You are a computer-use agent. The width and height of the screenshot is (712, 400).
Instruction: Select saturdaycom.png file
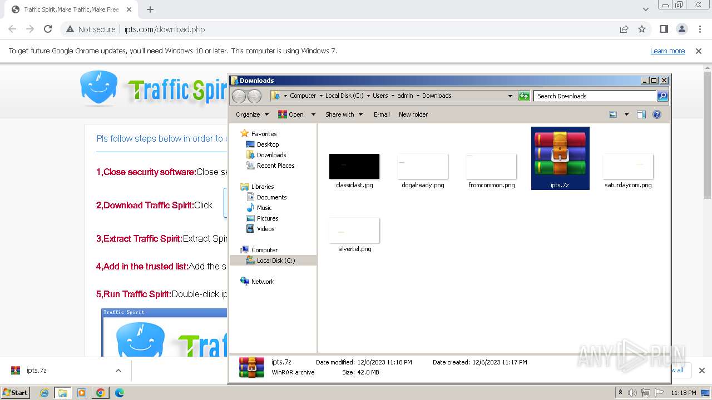628,172
